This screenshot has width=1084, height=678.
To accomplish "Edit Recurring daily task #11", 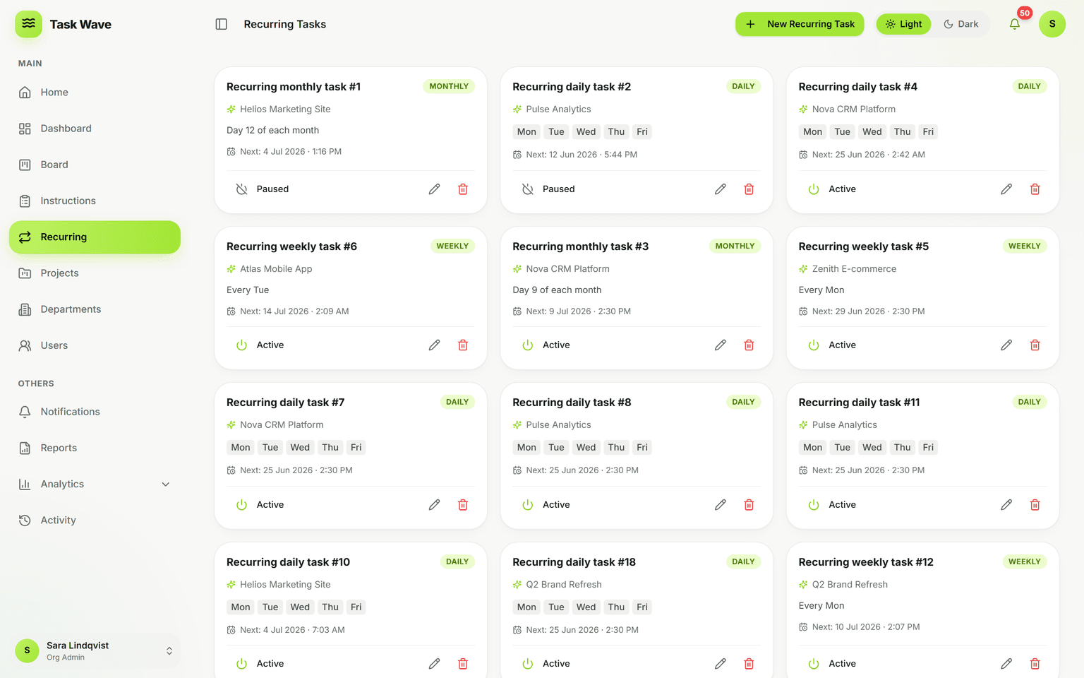I will [1006, 504].
